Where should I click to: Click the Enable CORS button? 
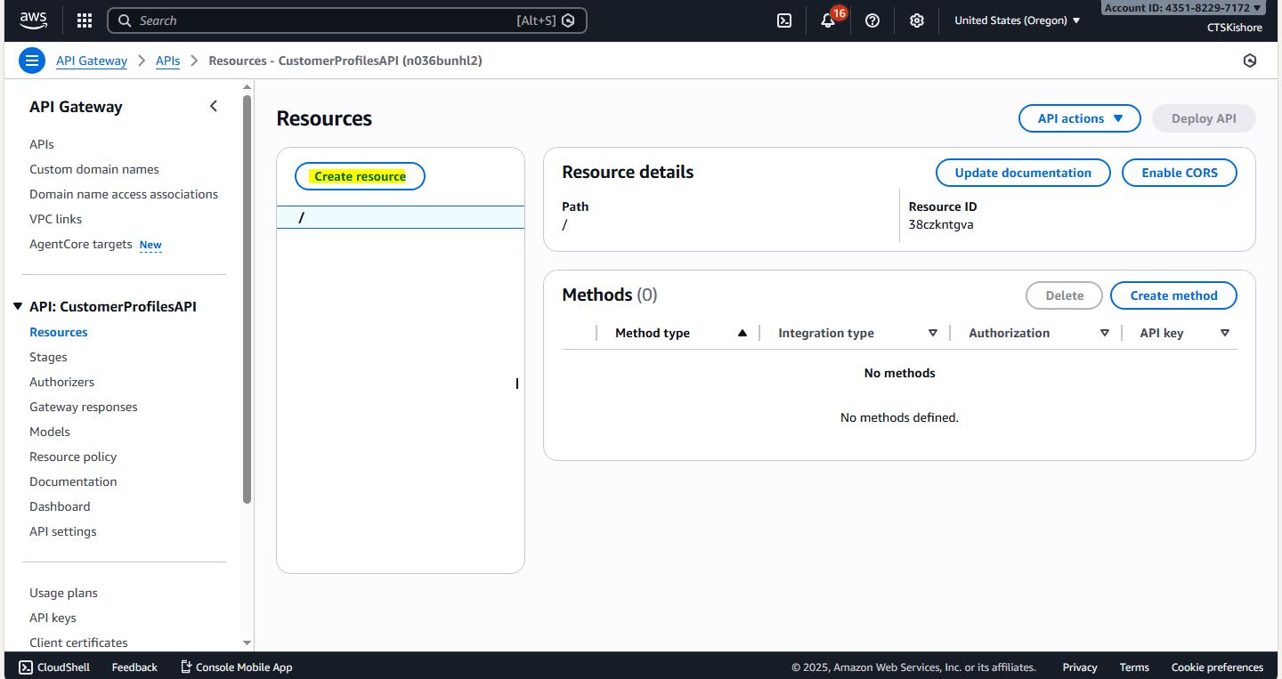pyautogui.click(x=1179, y=173)
